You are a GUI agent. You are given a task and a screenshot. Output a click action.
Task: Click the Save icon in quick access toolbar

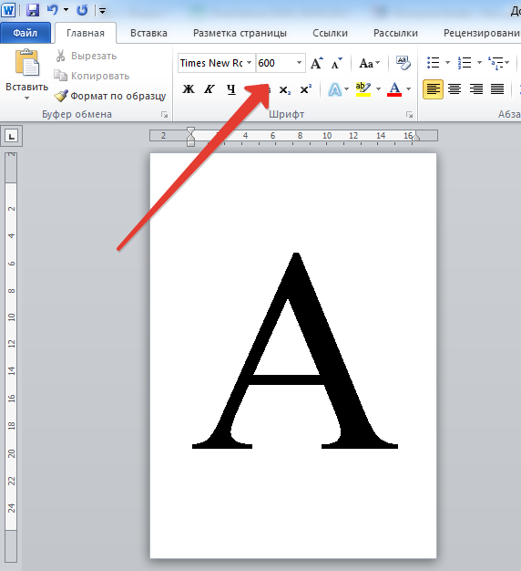(33, 10)
